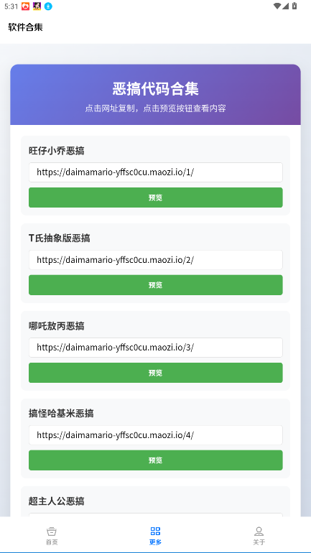Copy the URL ending in /4/
Screen dimensions: 311x553
tap(155, 435)
